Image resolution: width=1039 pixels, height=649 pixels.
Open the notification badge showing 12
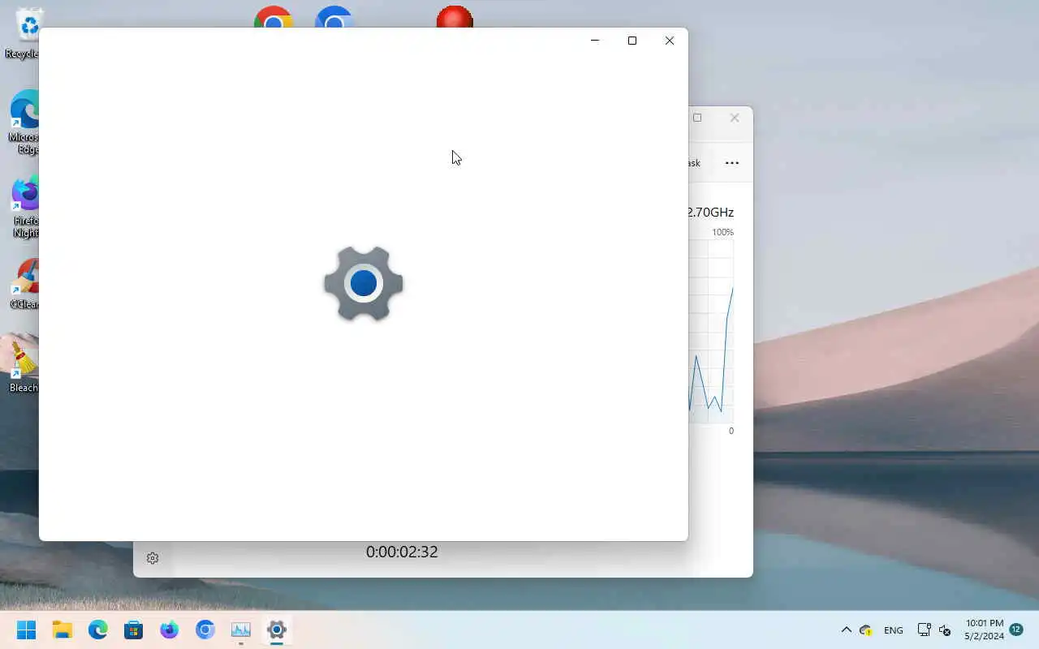coord(1016,630)
